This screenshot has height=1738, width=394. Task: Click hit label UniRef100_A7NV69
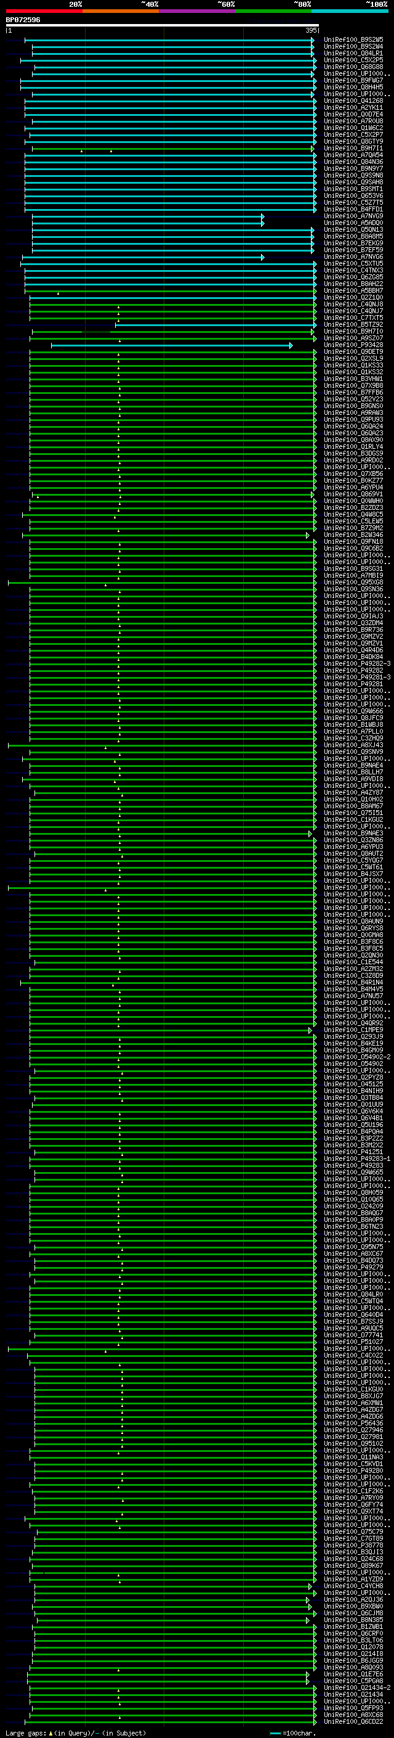[353, 216]
